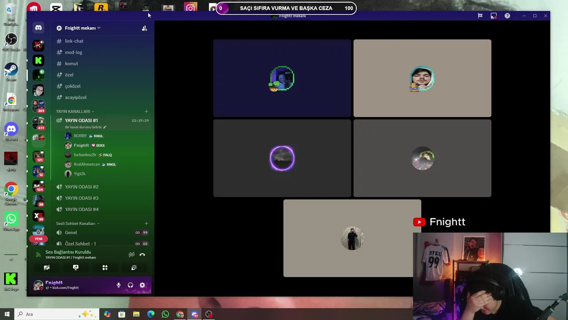
Task: Collapse the YAYIN KANALLARI category
Action: pos(75,111)
